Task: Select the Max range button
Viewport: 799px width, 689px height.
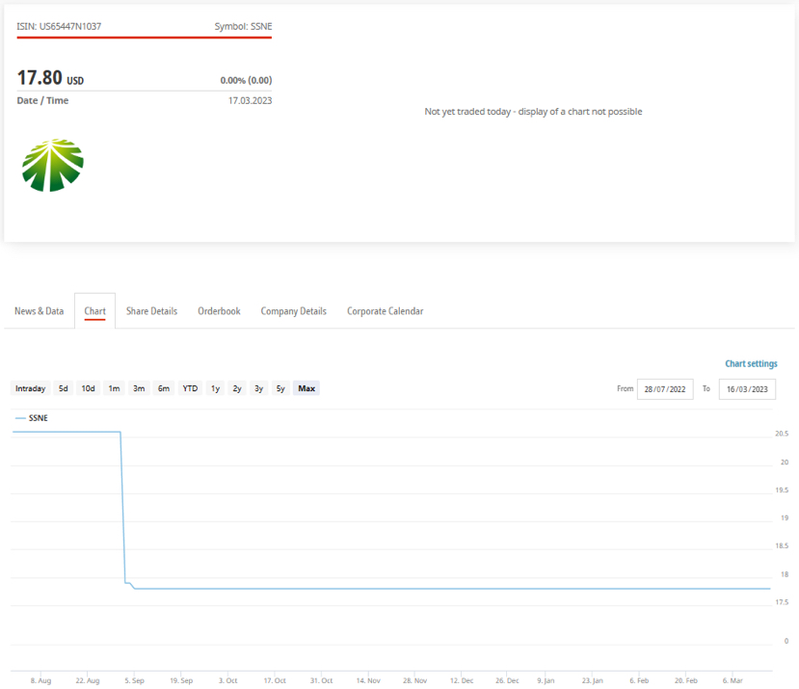Action: (306, 388)
